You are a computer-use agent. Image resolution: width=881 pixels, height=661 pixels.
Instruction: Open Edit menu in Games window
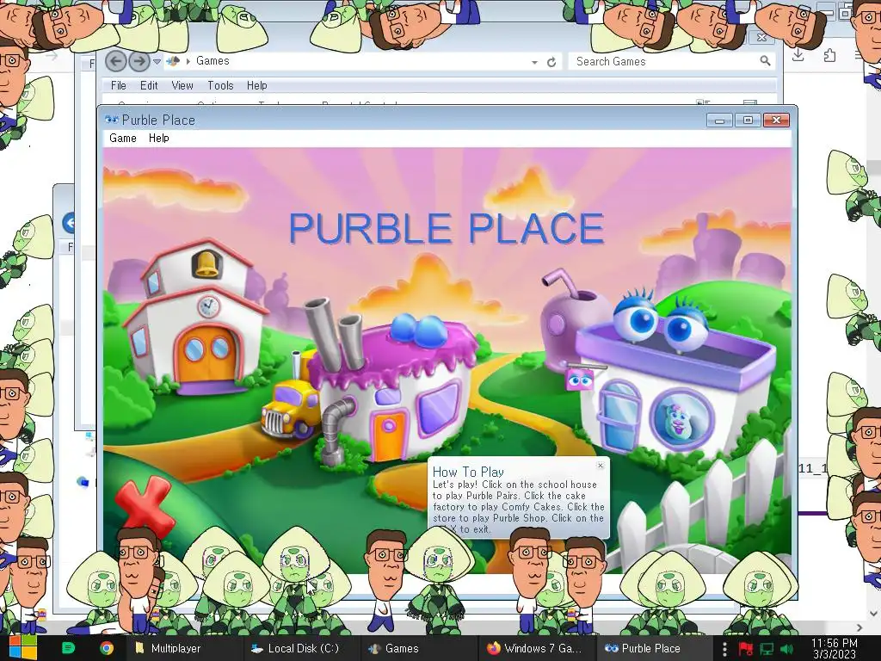pyautogui.click(x=149, y=85)
